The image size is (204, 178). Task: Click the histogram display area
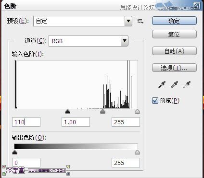point(76,84)
